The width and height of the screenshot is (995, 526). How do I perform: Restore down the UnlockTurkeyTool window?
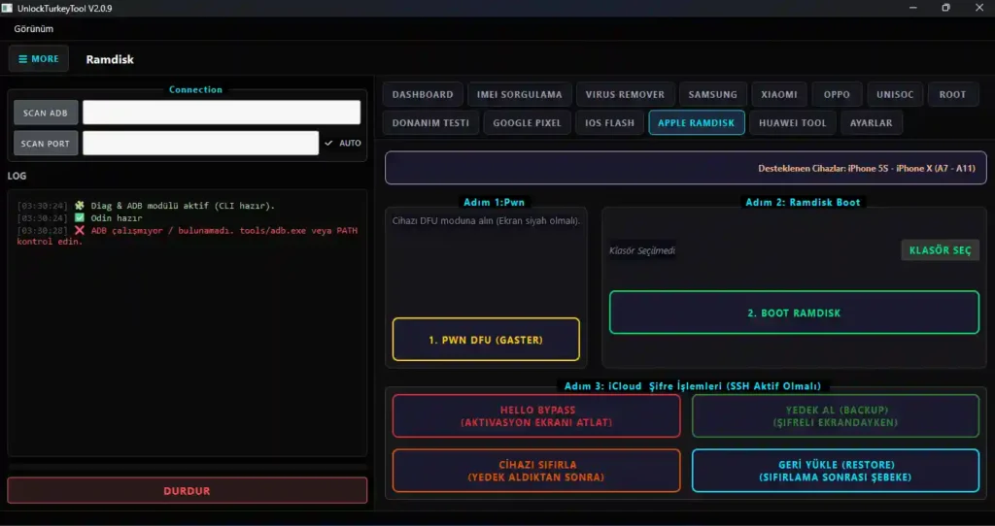(x=945, y=8)
